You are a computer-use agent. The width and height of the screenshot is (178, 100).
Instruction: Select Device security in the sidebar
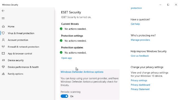(16, 60)
